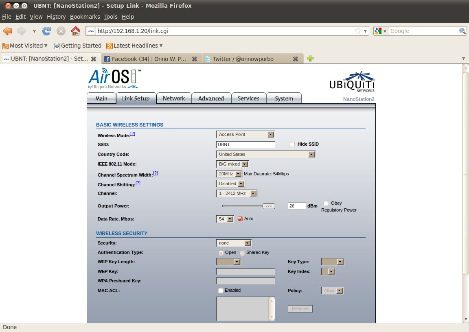469x332 pixels.
Task: Open the URL history dropdown arrow
Action: 365,31
